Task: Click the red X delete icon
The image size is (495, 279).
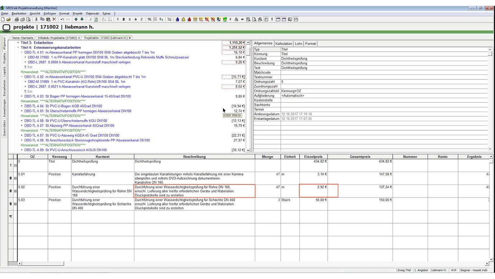Action: tap(54, 19)
